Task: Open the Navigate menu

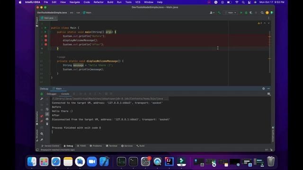Action: 75,2
